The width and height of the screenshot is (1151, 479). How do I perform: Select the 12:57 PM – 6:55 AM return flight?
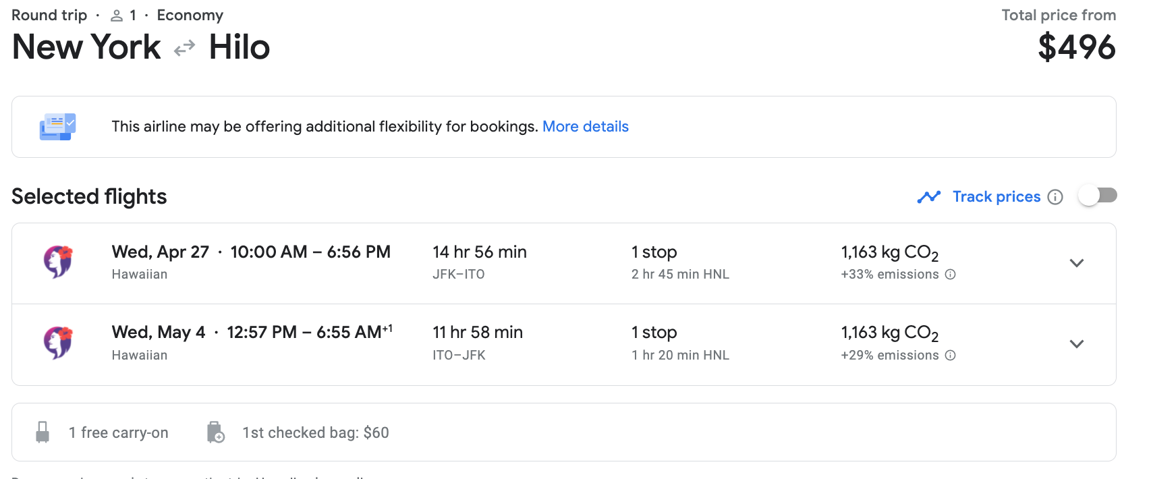click(x=304, y=333)
